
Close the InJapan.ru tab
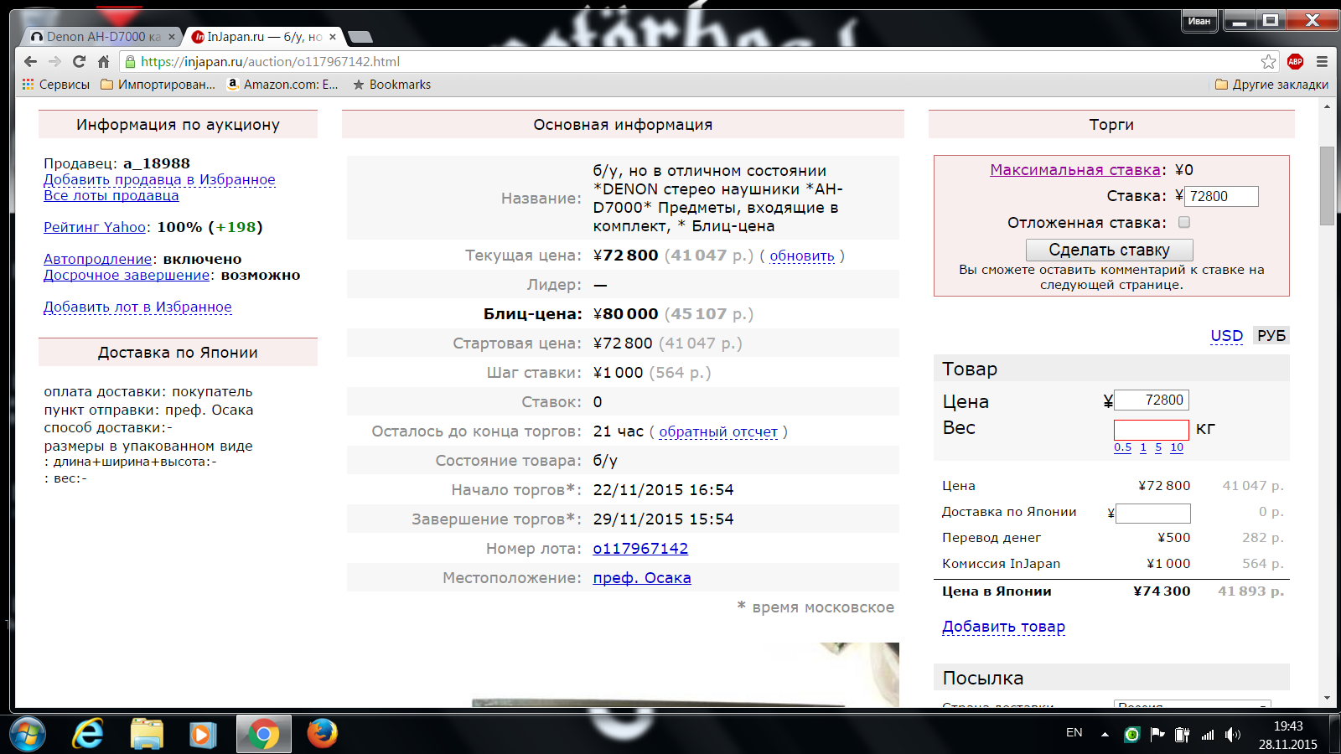(333, 37)
